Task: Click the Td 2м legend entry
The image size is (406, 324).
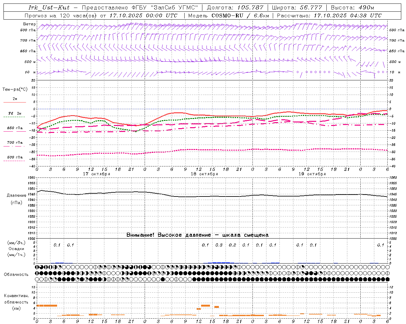Action: [15, 113]
